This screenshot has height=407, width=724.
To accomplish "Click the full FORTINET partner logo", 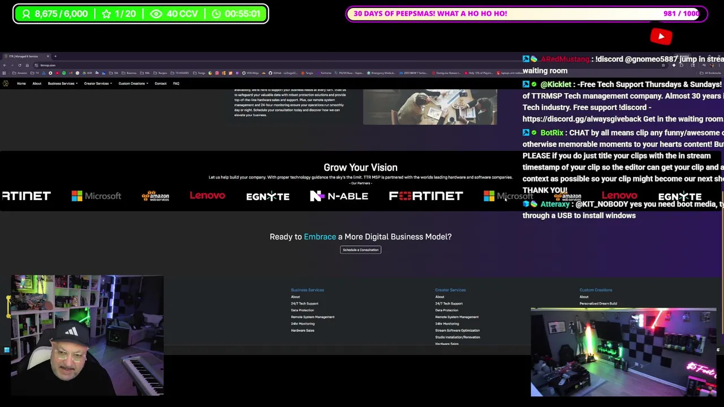I will click(x=425, y=196).
